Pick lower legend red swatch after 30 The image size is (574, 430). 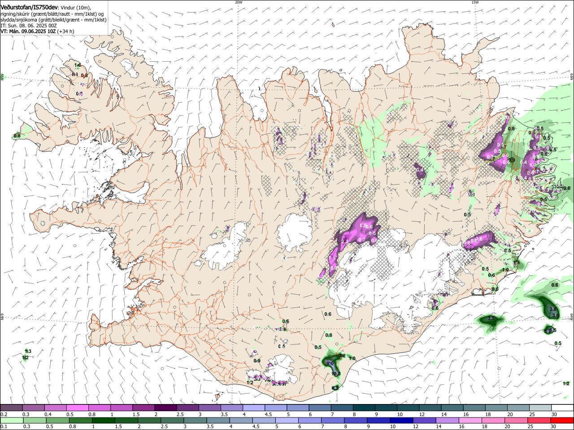coord(562,420)
